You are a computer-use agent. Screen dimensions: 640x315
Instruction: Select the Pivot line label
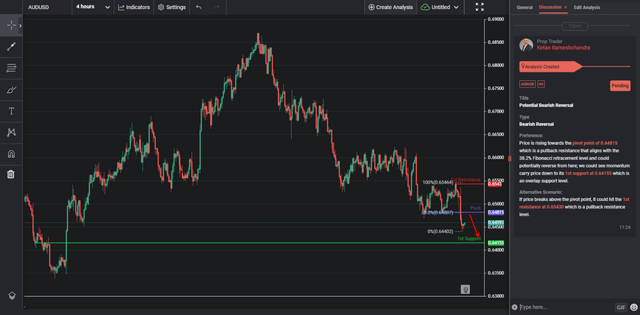tap(475, 208)
